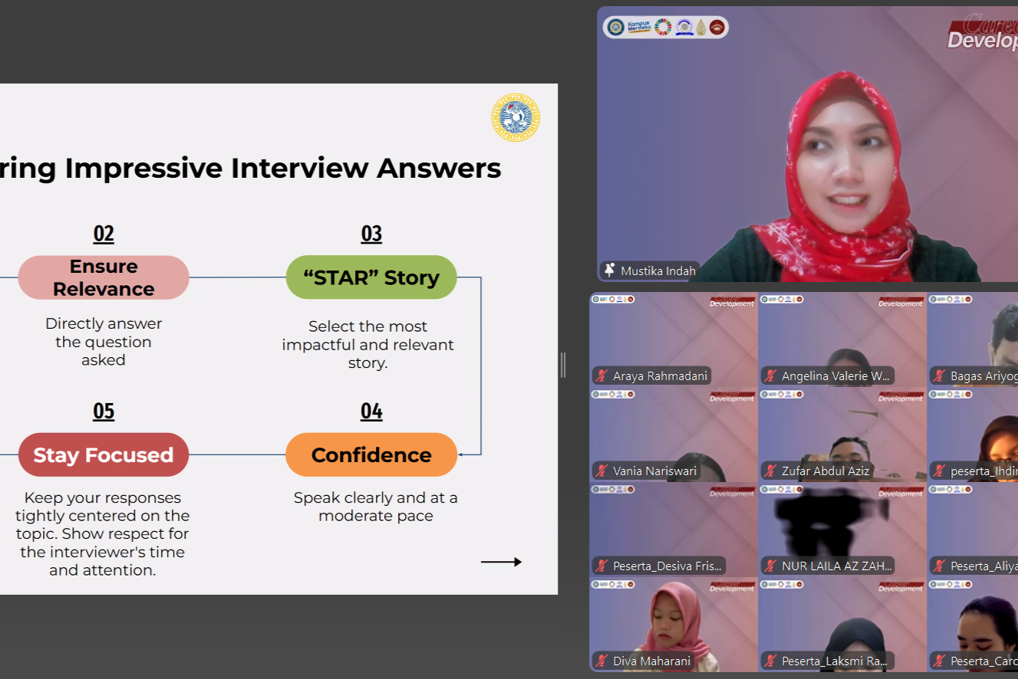Select Bagas Ariyog's video tile

coord(973,339)
